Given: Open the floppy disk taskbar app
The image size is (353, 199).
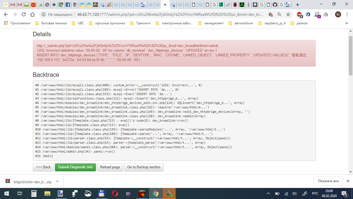Looking at the screenshot, I should point(101,193).
